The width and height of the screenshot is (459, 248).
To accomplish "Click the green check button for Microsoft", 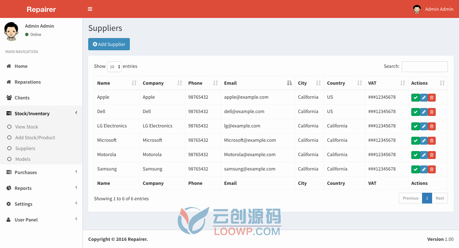I will click(x=415, y=141).
